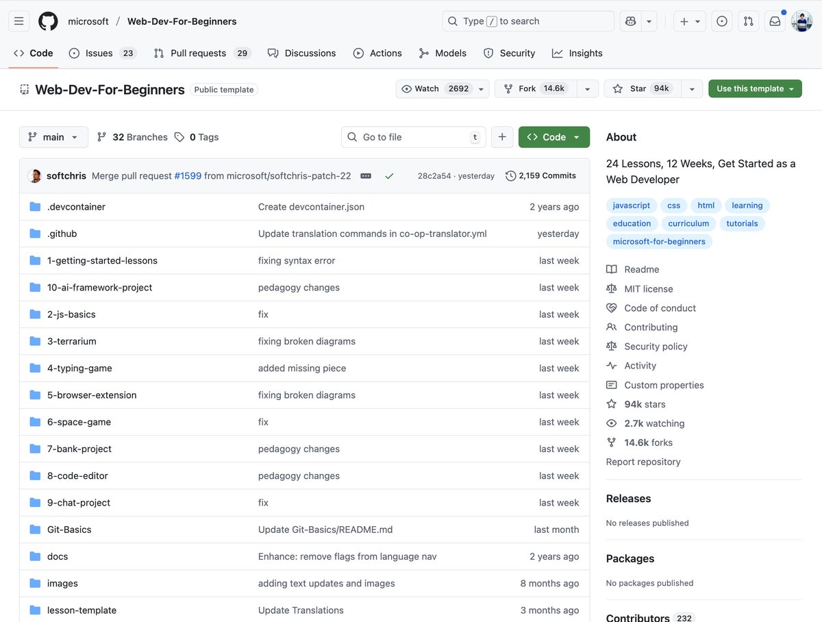Image resolution: width=822 pixels, height=622 pixels.
Task: Open commit hash 28c2a54
Action: [434, 176]
